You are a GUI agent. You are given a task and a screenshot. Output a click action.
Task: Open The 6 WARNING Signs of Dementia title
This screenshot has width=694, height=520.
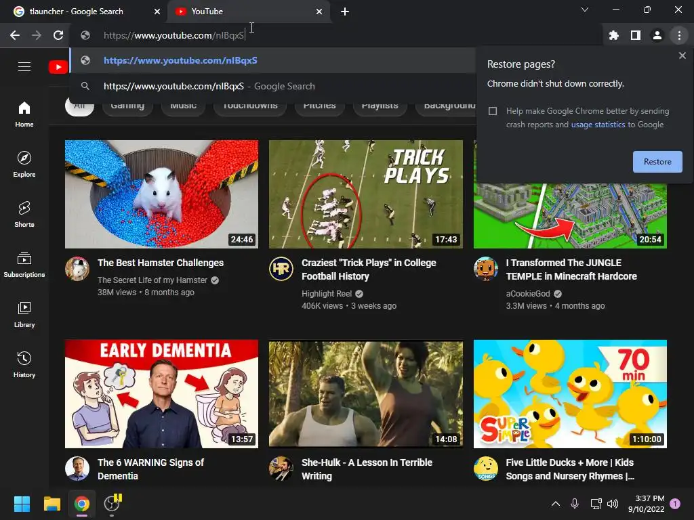click(150, 469)
